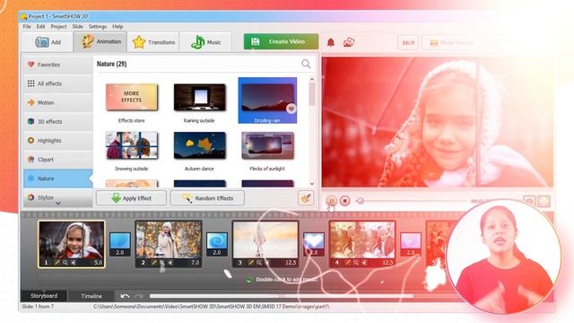Click edit pencil icon on slide 4
574x323 pixels.
click(x=347, y=263)
